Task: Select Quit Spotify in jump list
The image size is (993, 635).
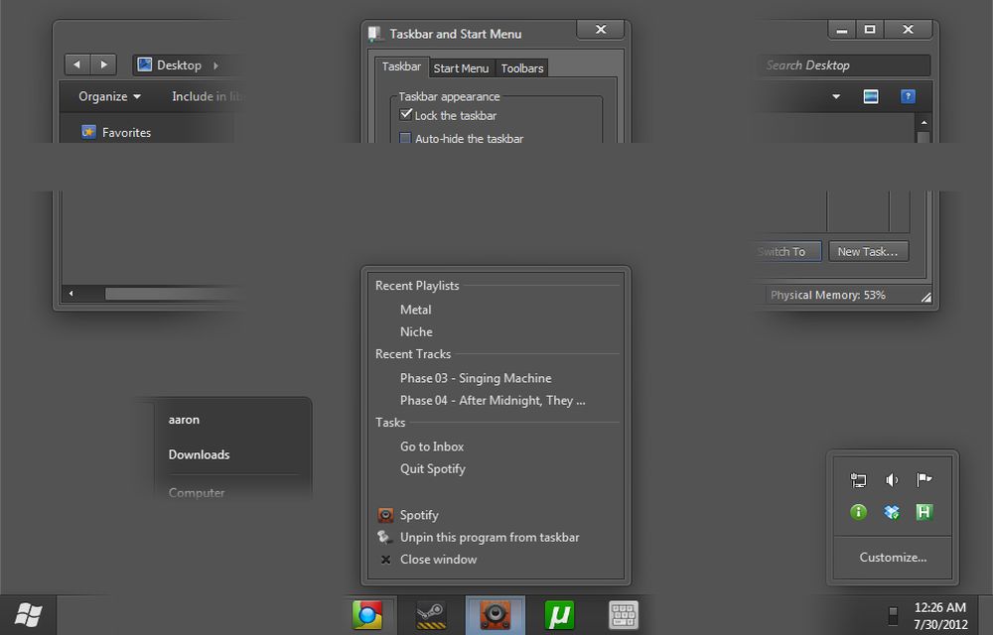Action: click(433, 468)
